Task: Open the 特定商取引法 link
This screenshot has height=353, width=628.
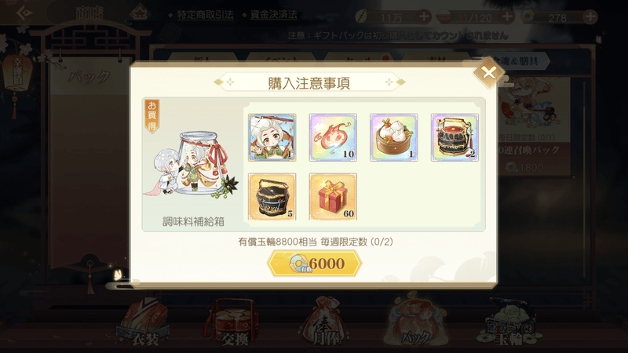Action: [x=205, y=15]
